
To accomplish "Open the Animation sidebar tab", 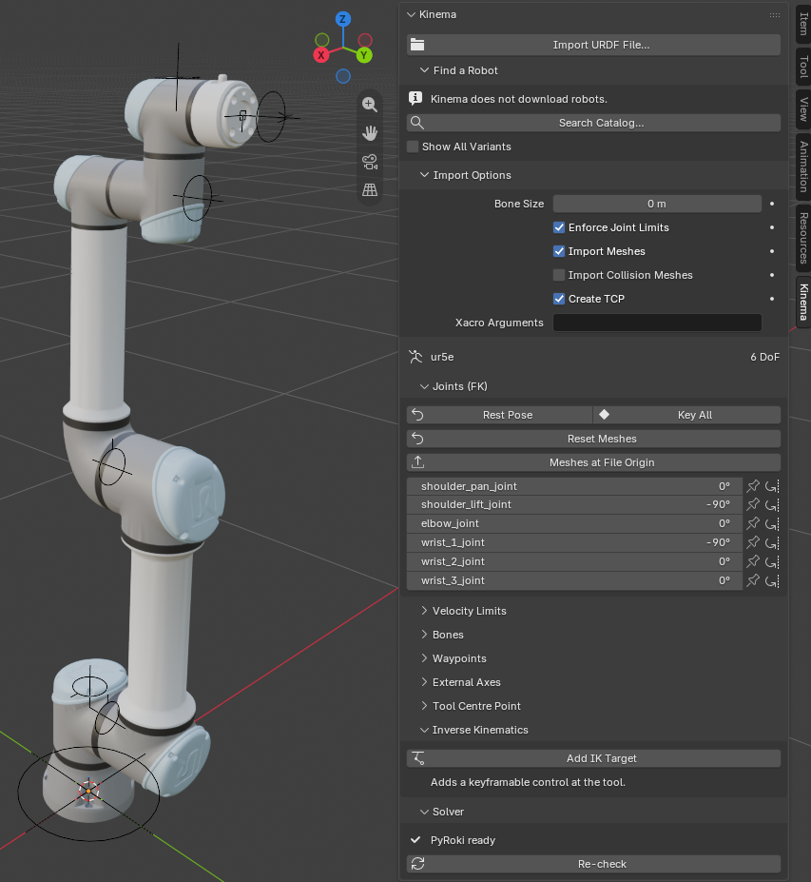I will (x=803, y=167).
